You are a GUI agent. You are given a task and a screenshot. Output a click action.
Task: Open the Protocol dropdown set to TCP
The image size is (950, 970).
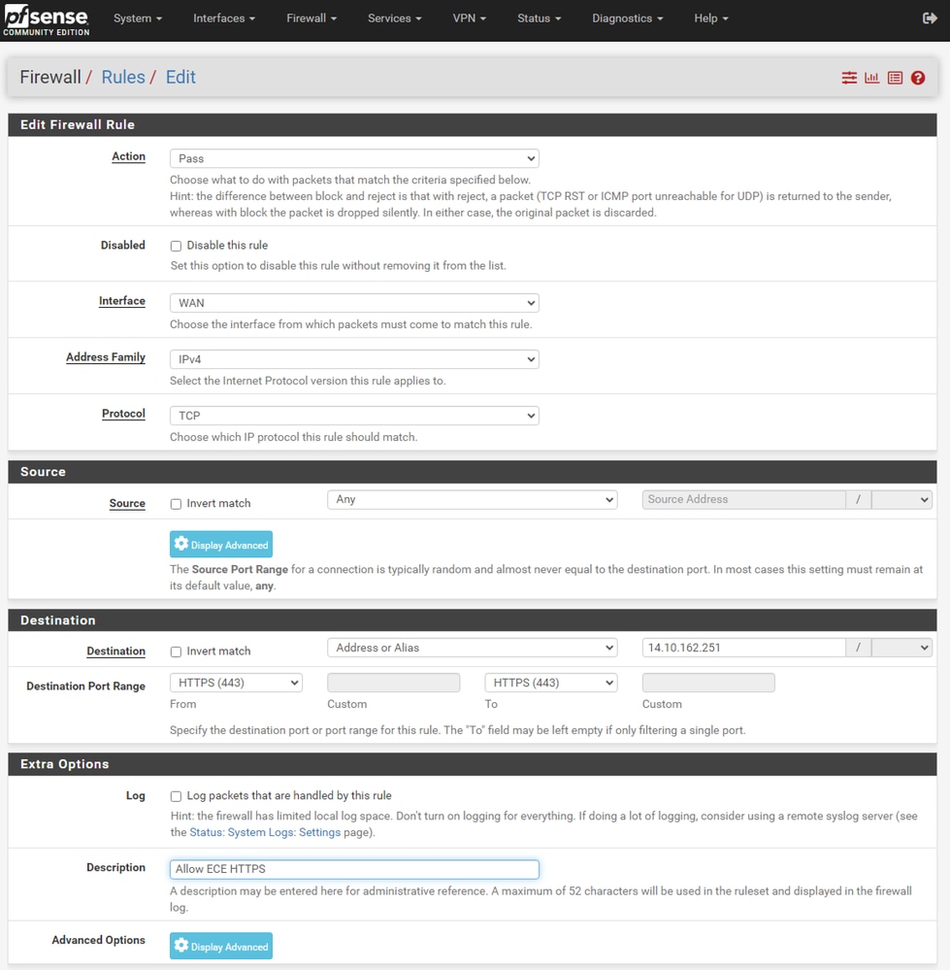[x=354, y=416]
